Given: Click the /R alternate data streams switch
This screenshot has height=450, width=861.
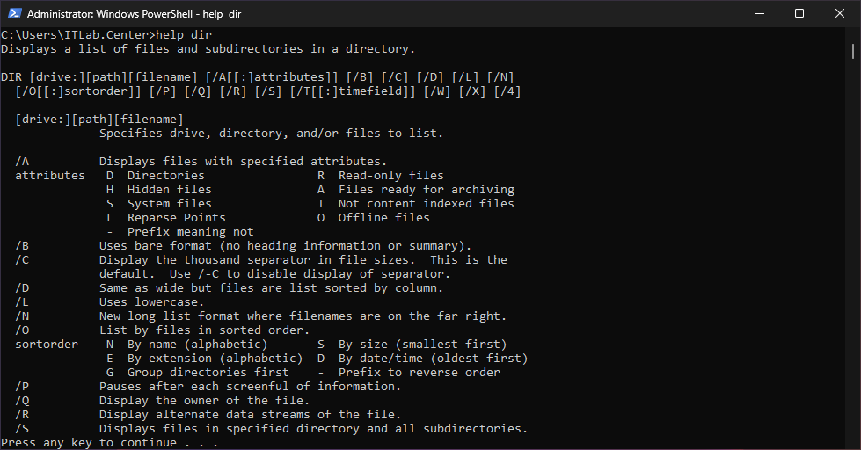Looking at the screenshot, I should (x=22, y=415).
